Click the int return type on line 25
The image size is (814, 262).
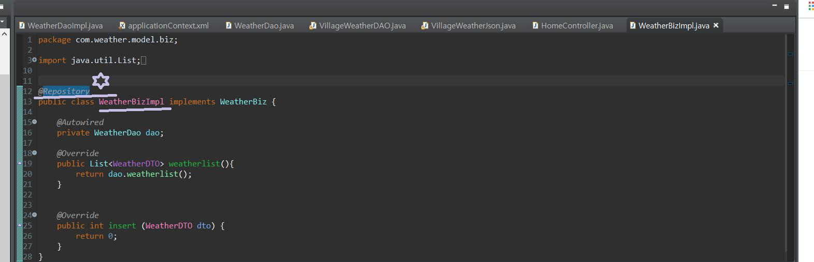96,226
